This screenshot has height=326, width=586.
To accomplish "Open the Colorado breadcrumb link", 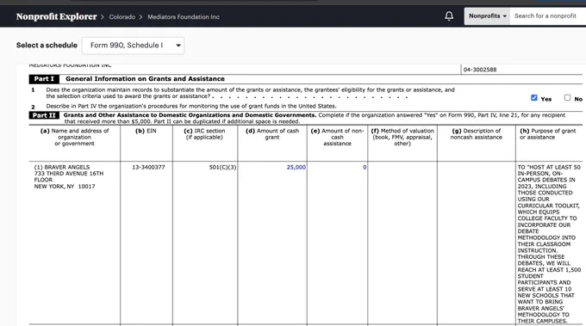I will coord(122,17).
